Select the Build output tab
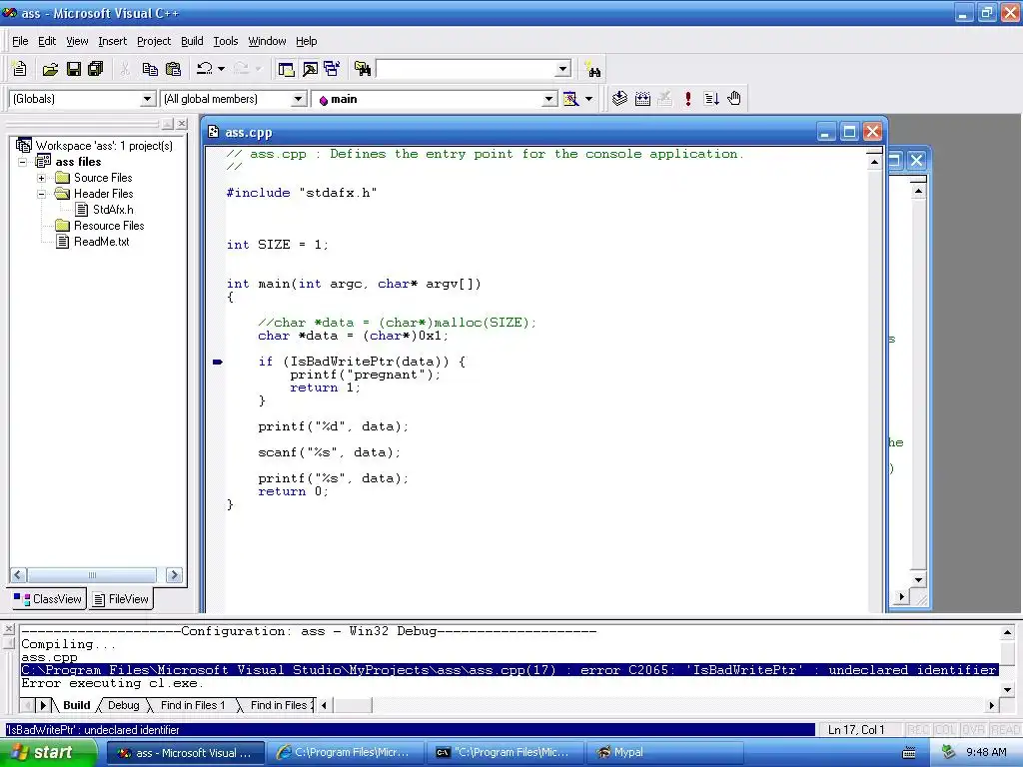Viewport: 1023px width, 767px height. pyautogui.click(x=76, y=705)
